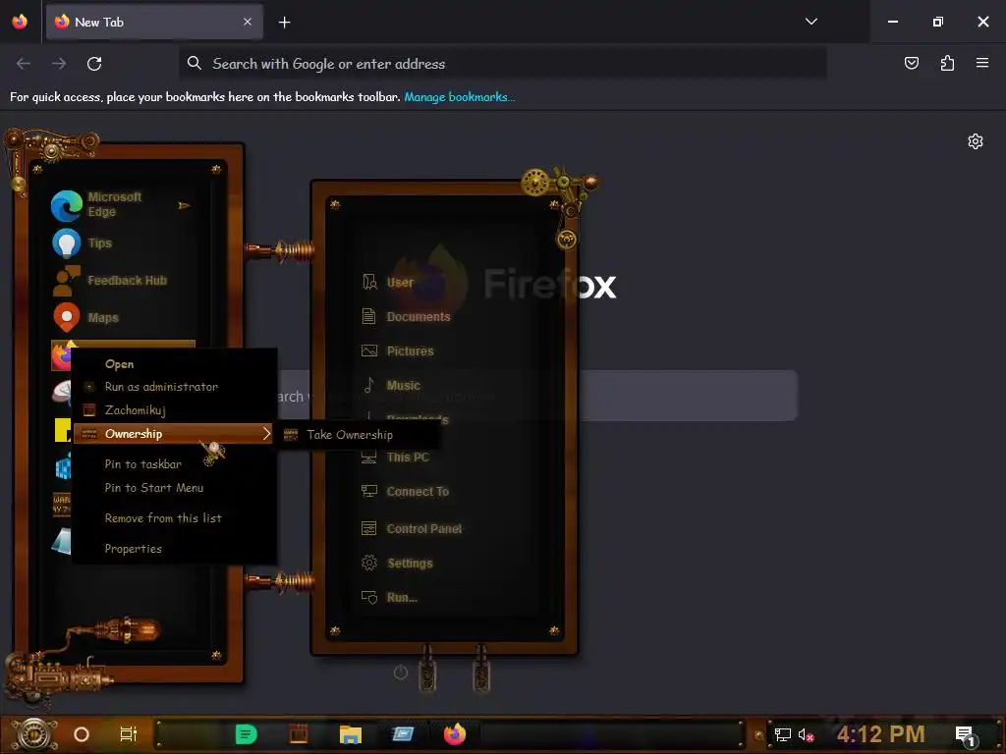Click Take Ownership submenu item
The image size is (1006, 754).
[359, 435]
